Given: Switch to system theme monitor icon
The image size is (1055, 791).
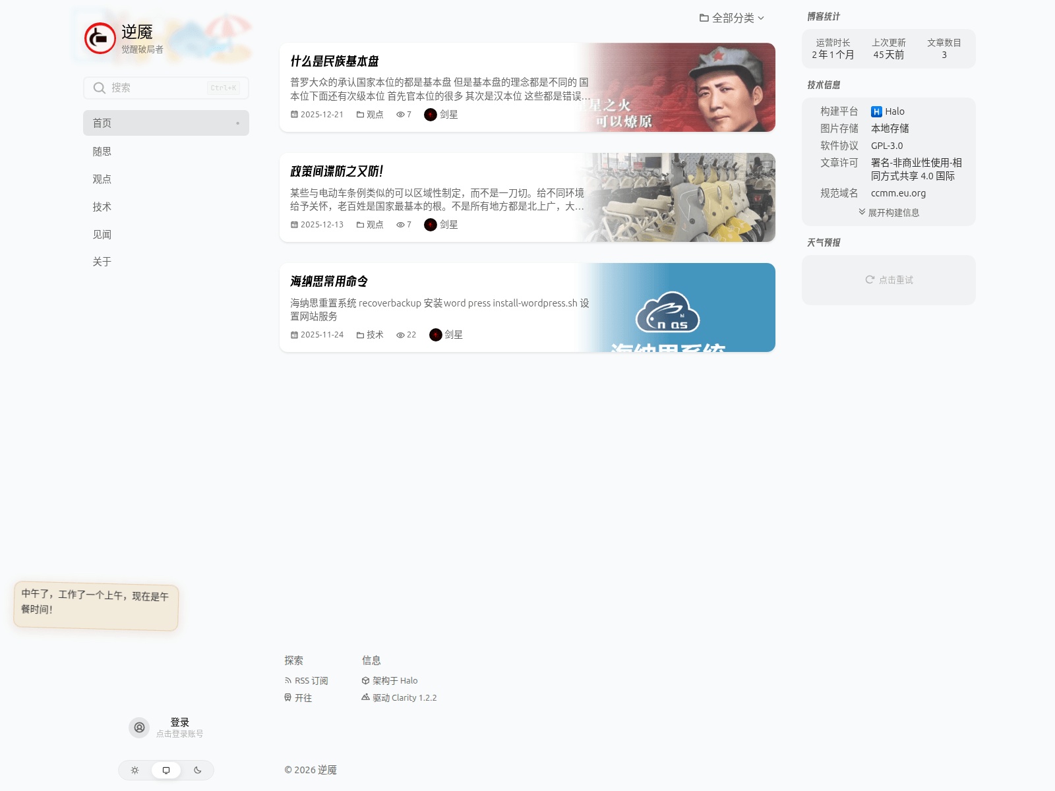Looking at the screenshot, I should coord(166,770).
